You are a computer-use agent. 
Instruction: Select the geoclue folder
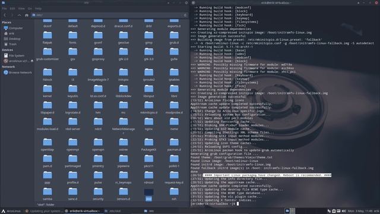(123, 37)
